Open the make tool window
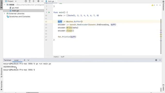 (x=163, y=87)
